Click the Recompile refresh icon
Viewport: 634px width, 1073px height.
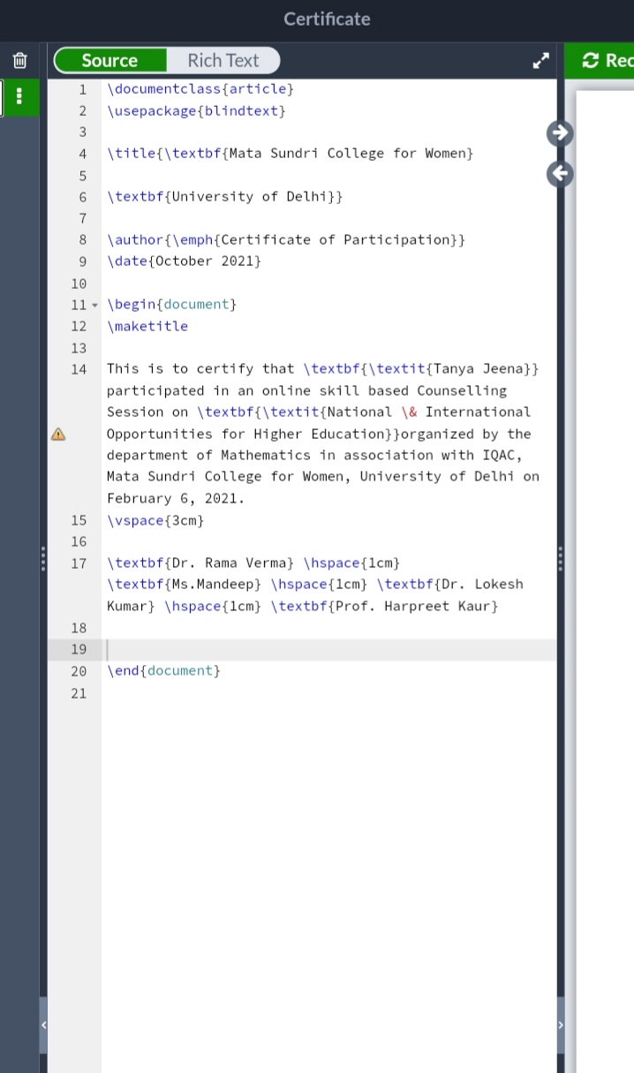click(x=591, y=60)
